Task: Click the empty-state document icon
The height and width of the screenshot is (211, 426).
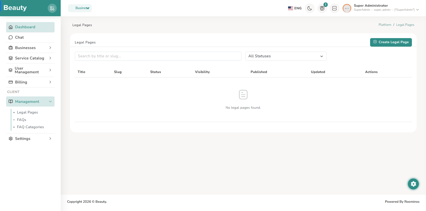Action: (243, 95)
